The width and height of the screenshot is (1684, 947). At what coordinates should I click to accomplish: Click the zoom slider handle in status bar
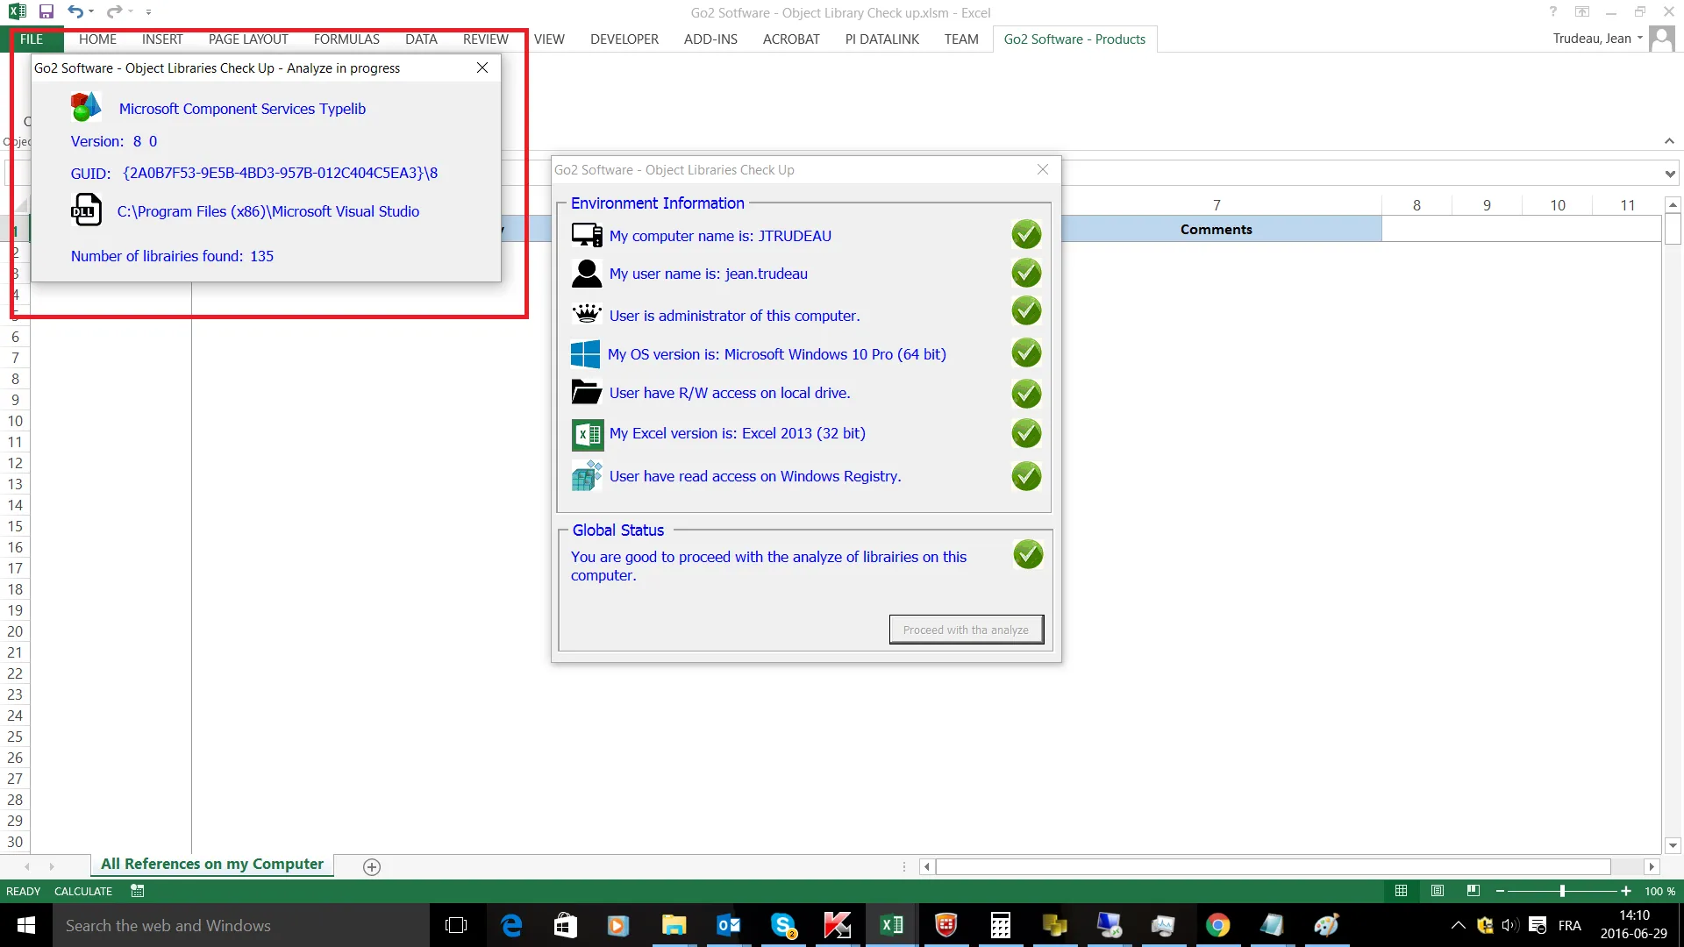tap(1562, 891)
